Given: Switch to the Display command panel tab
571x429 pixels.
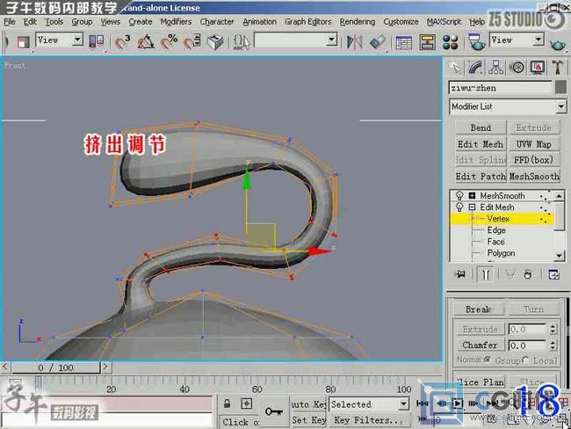Looking at the screenshot, I should (538, 68).
